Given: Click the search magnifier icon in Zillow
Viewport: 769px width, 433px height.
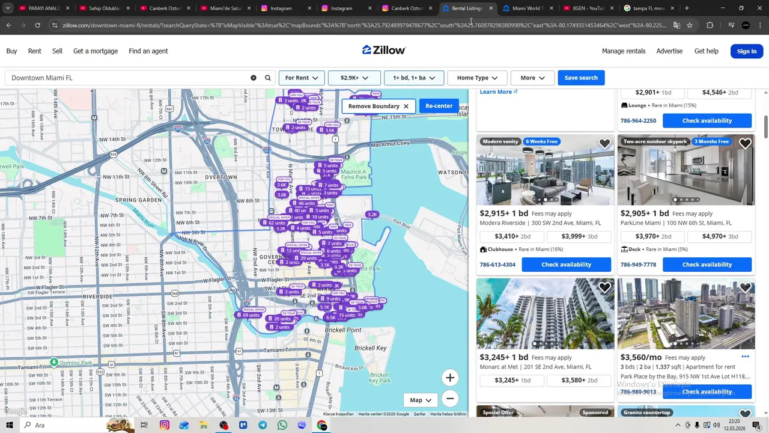Looking at the screenshot, I should coord(268,78).
